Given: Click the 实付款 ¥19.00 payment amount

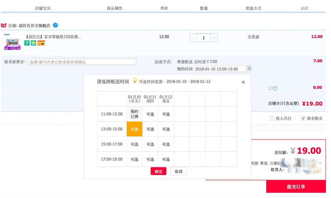Looking at the screenshot, I should click(305, 151).
